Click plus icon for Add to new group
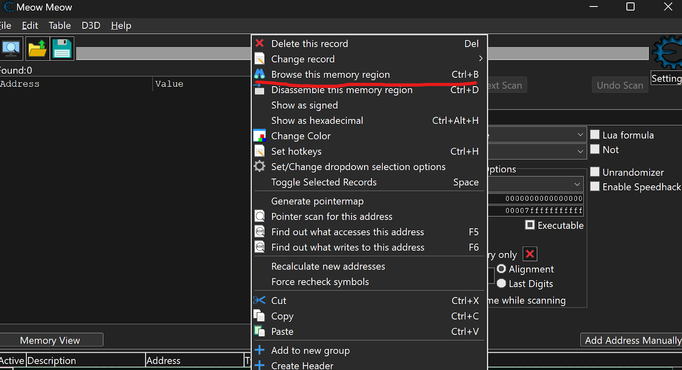The height and width of the screenshot is (370, 682). tap(260, 350)
